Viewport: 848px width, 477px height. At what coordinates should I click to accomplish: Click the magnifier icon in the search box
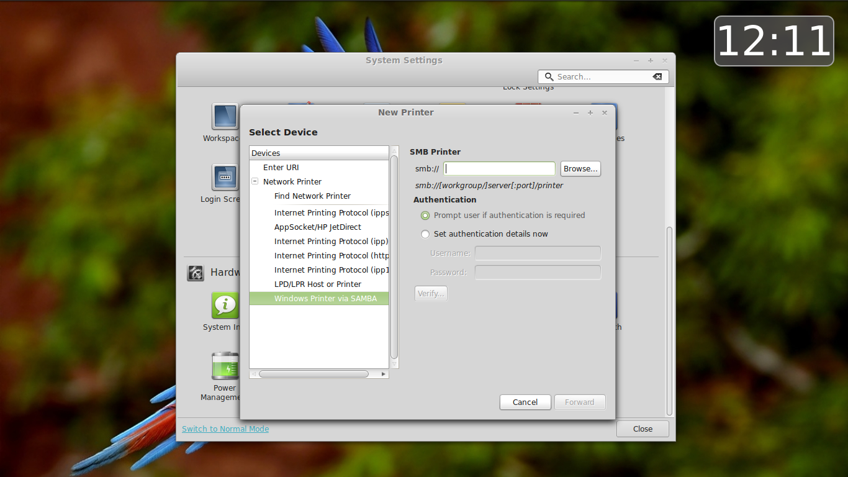tap(549, 76)
